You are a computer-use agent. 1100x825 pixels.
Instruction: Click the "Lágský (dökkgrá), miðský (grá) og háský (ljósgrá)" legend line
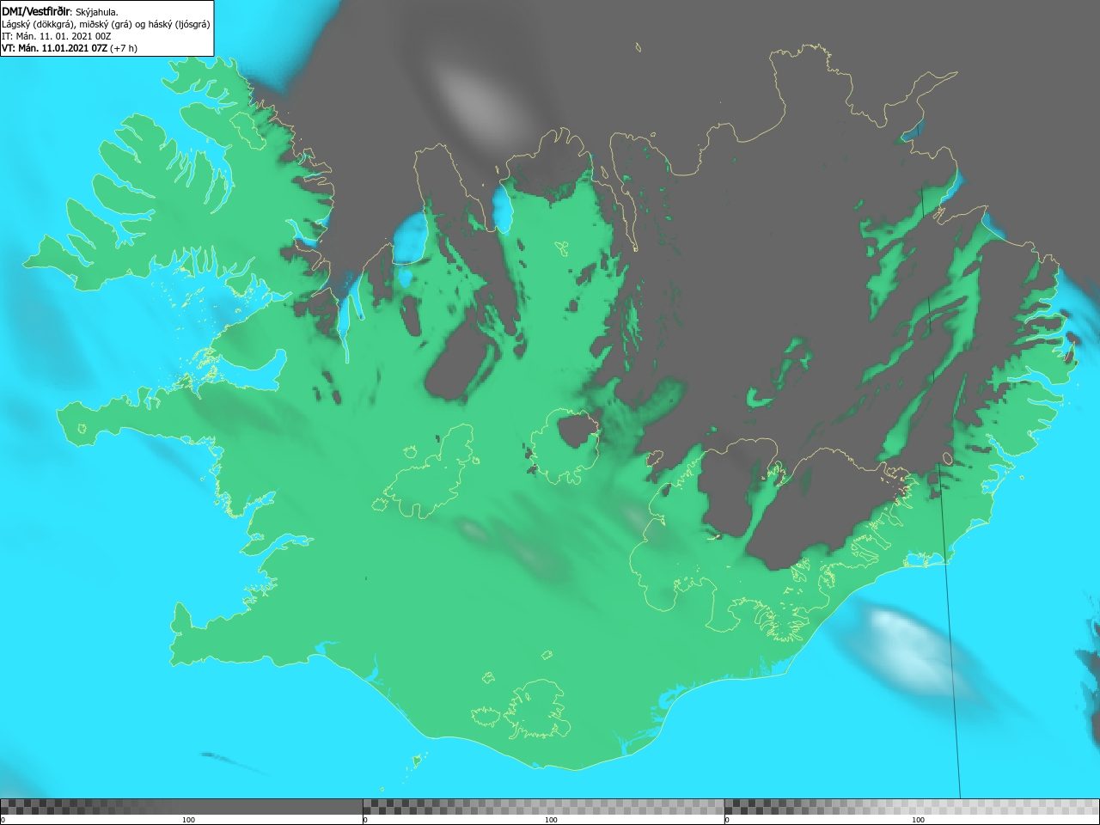106,24
